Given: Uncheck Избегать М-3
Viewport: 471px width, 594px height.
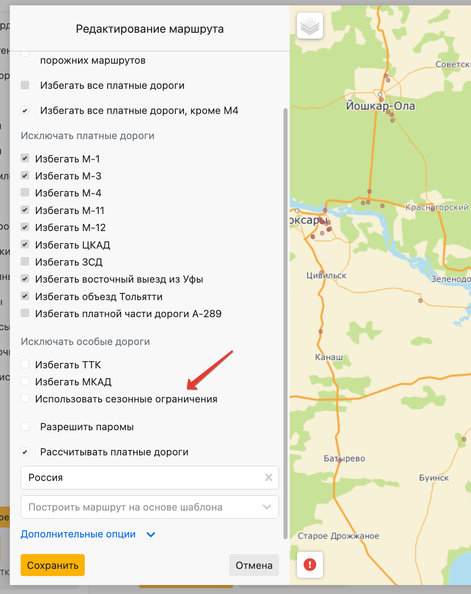Looking at the screenshot, I should (x=25, y=175).
